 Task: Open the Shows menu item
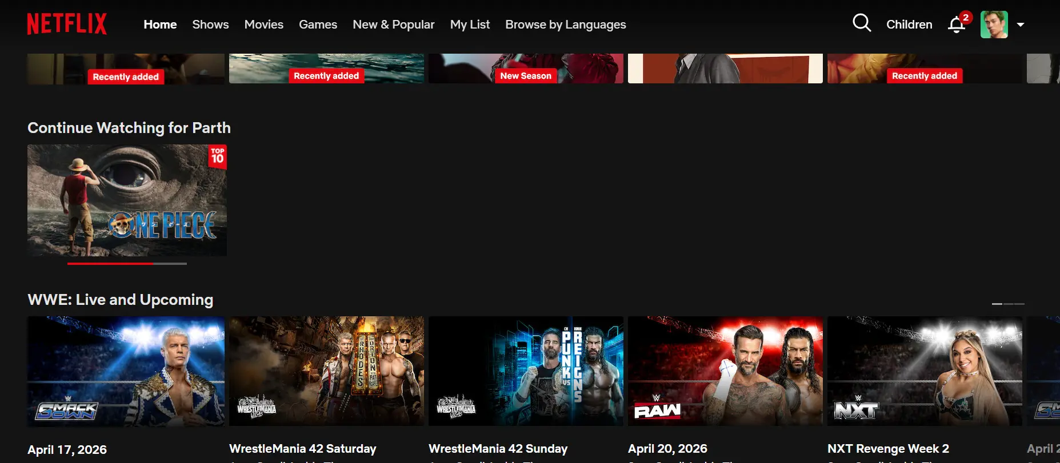point(210,25)
